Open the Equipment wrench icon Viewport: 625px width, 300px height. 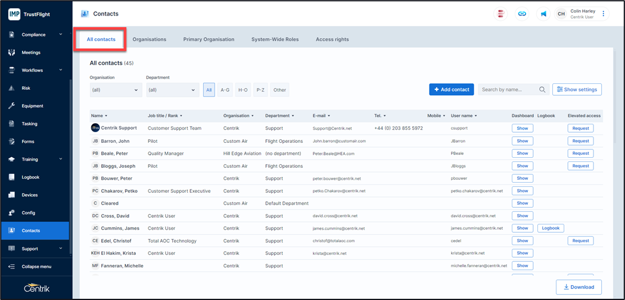(11, 106)
